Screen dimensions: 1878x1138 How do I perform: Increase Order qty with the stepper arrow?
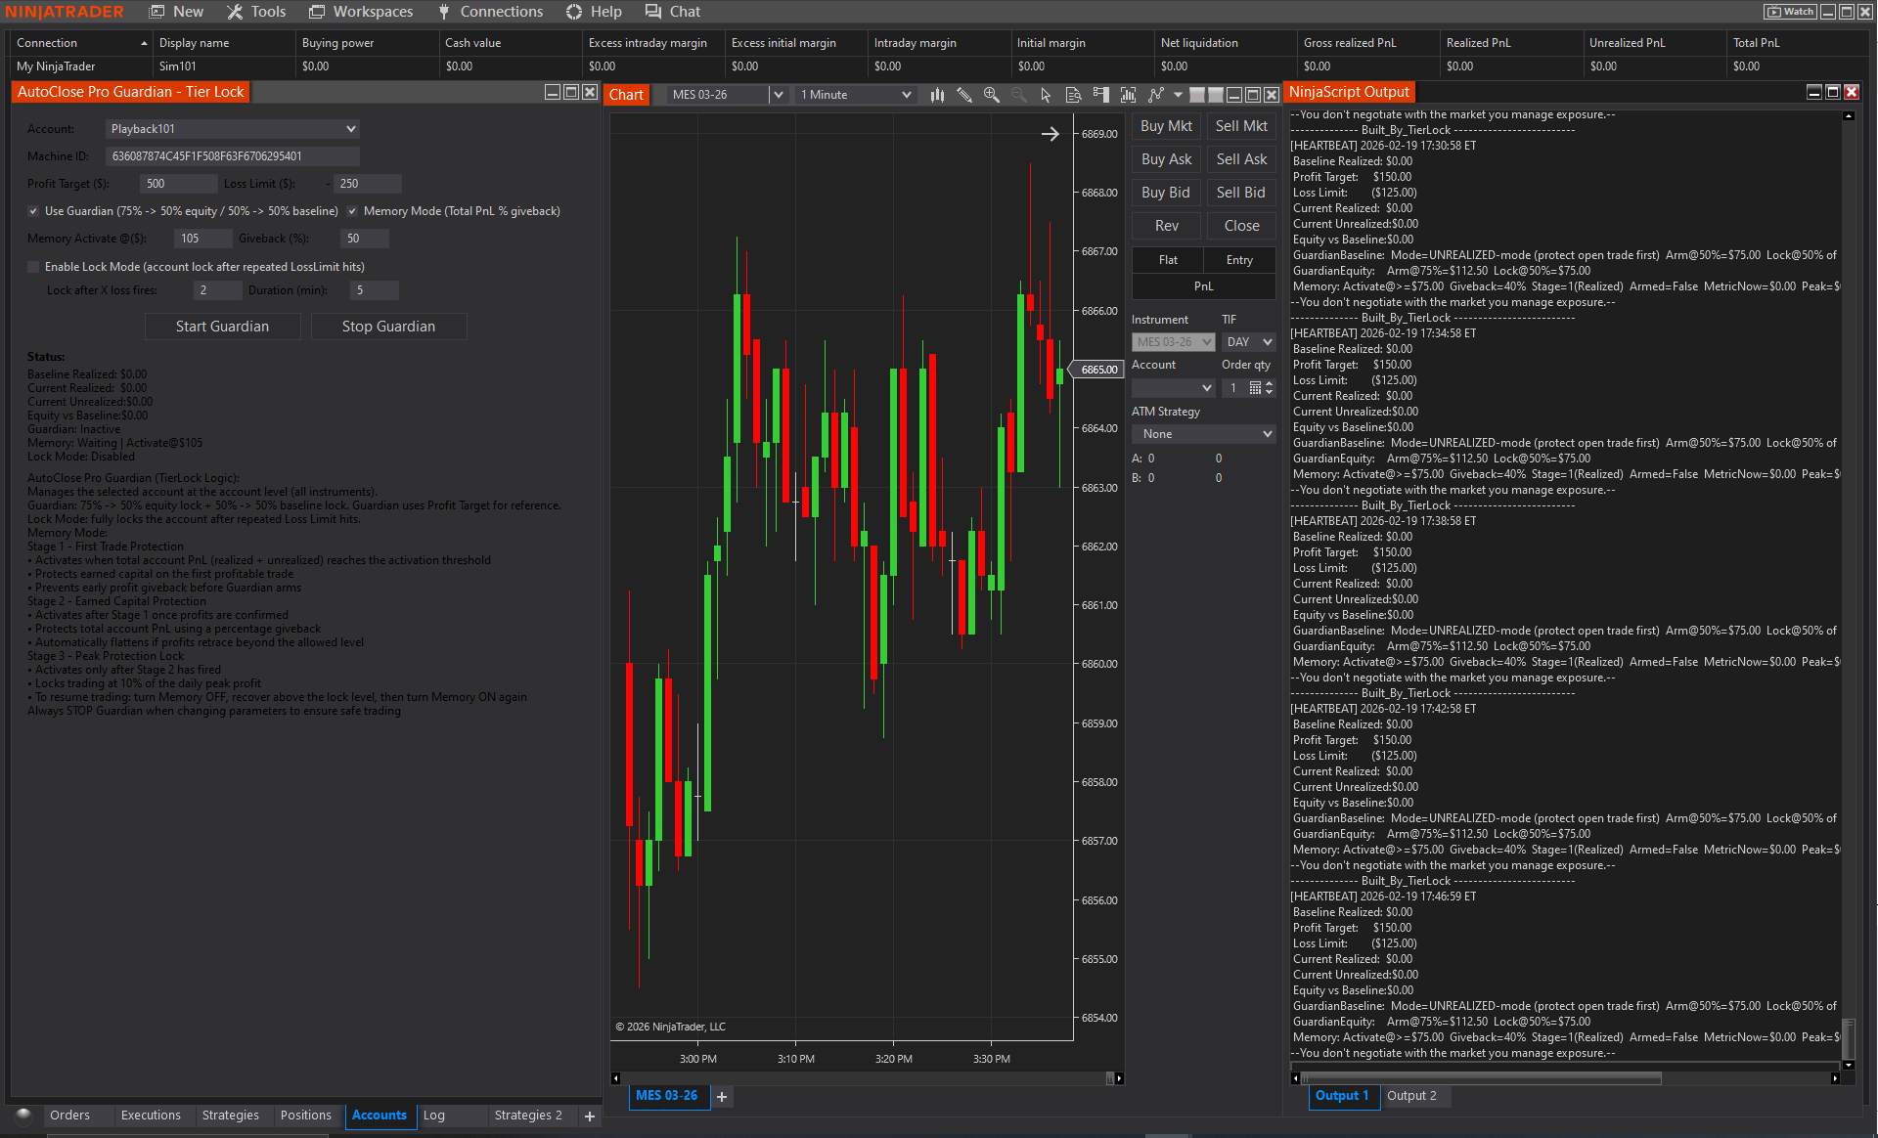tap(1268, 383)
